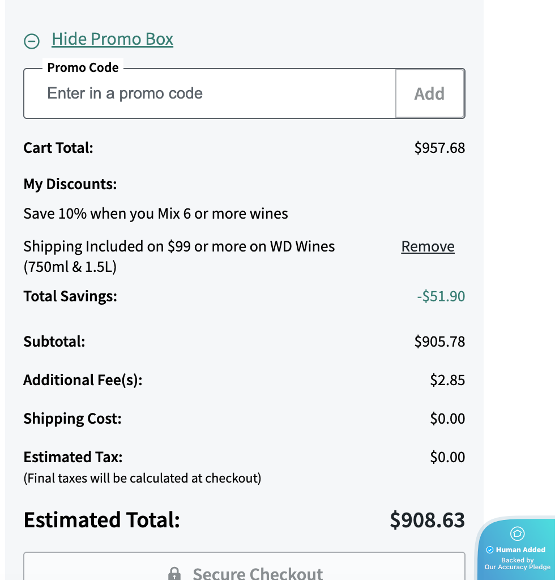Click the Cart Total amount $957.68

(439, 148)
